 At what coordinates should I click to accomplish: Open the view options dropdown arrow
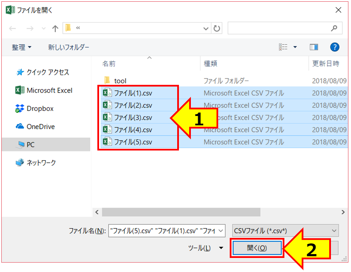coord(295,47)
